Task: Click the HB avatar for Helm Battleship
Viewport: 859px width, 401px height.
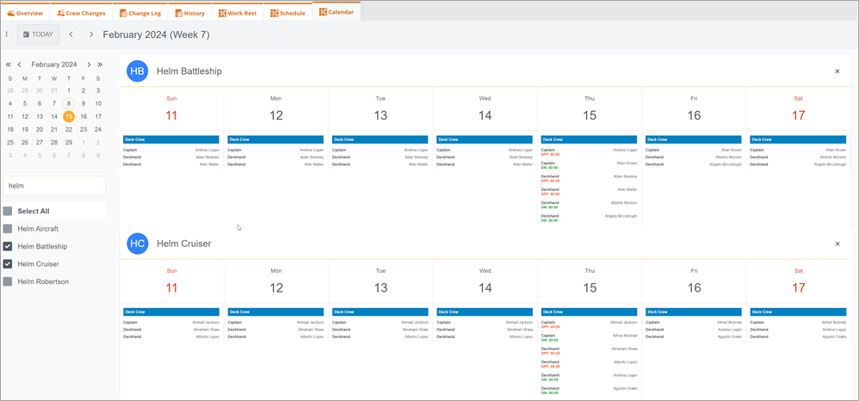Action: click(138, 71)
